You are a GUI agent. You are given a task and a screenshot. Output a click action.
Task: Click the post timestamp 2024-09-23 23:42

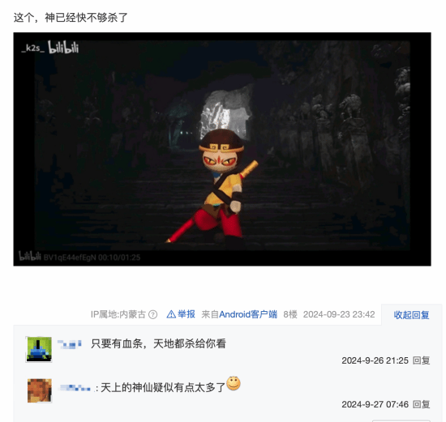click(x=339, y=314)
